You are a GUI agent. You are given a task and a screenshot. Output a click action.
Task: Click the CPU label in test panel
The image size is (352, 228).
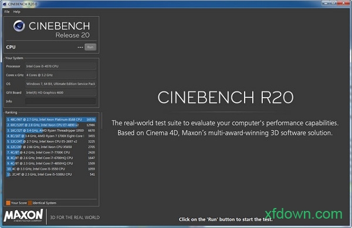click(x=11, y=47)
